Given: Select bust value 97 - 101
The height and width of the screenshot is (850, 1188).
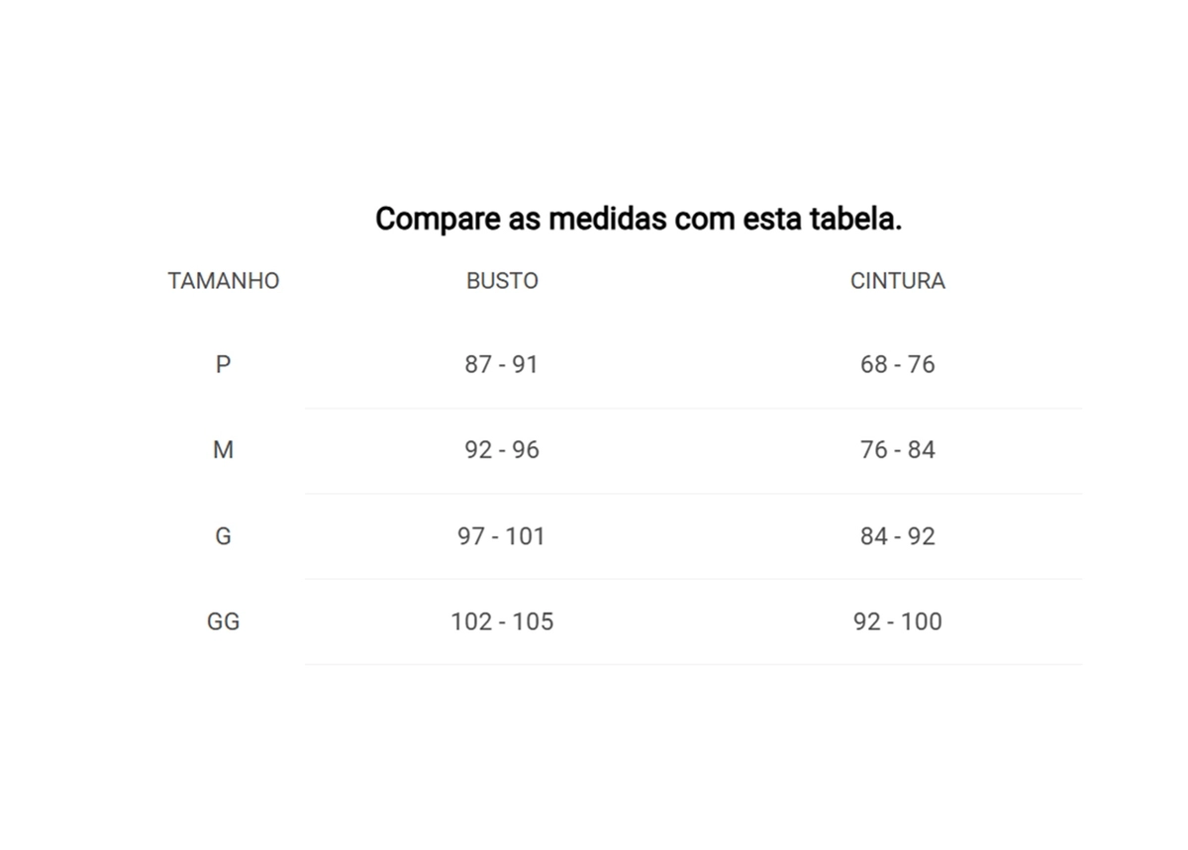Looking at the screenshot, I should click(x=502, y=536).
